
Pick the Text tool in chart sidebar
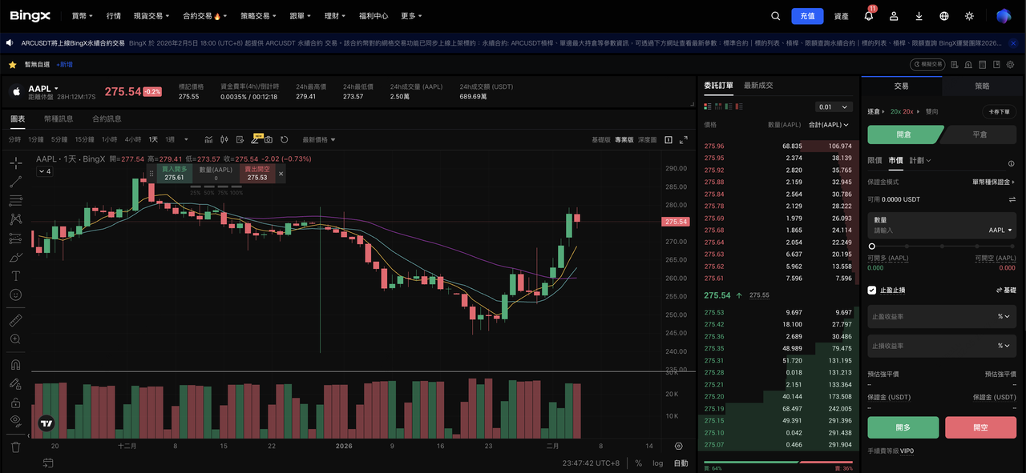tap(15, 275)
